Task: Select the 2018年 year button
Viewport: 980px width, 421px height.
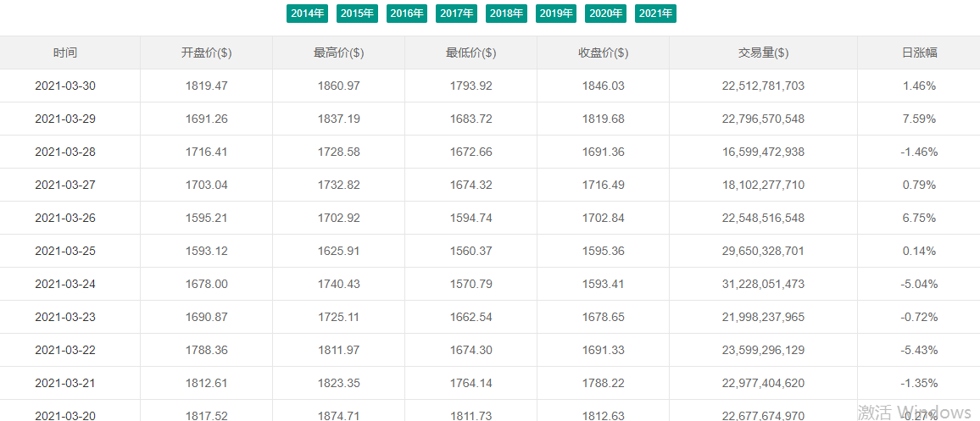Action: click(x=506, y=13)
